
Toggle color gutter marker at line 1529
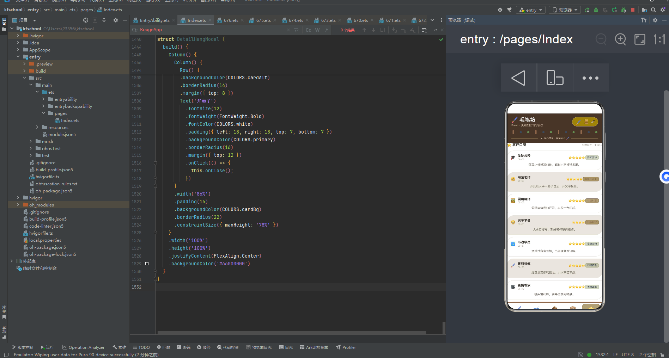pyautogui.click(x=147, y=264)
